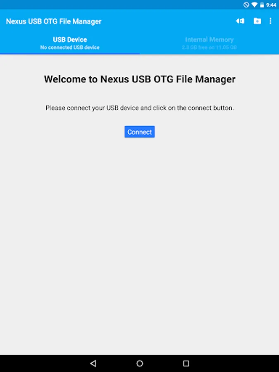Click the Welcome to Nexus USB OTG heading
This screenshot has height=372, width=279.
point(140,79)
